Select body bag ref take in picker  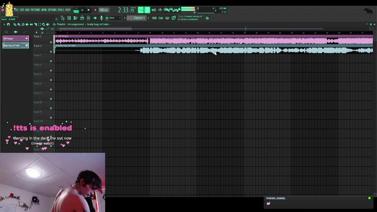tap(16, 45)
